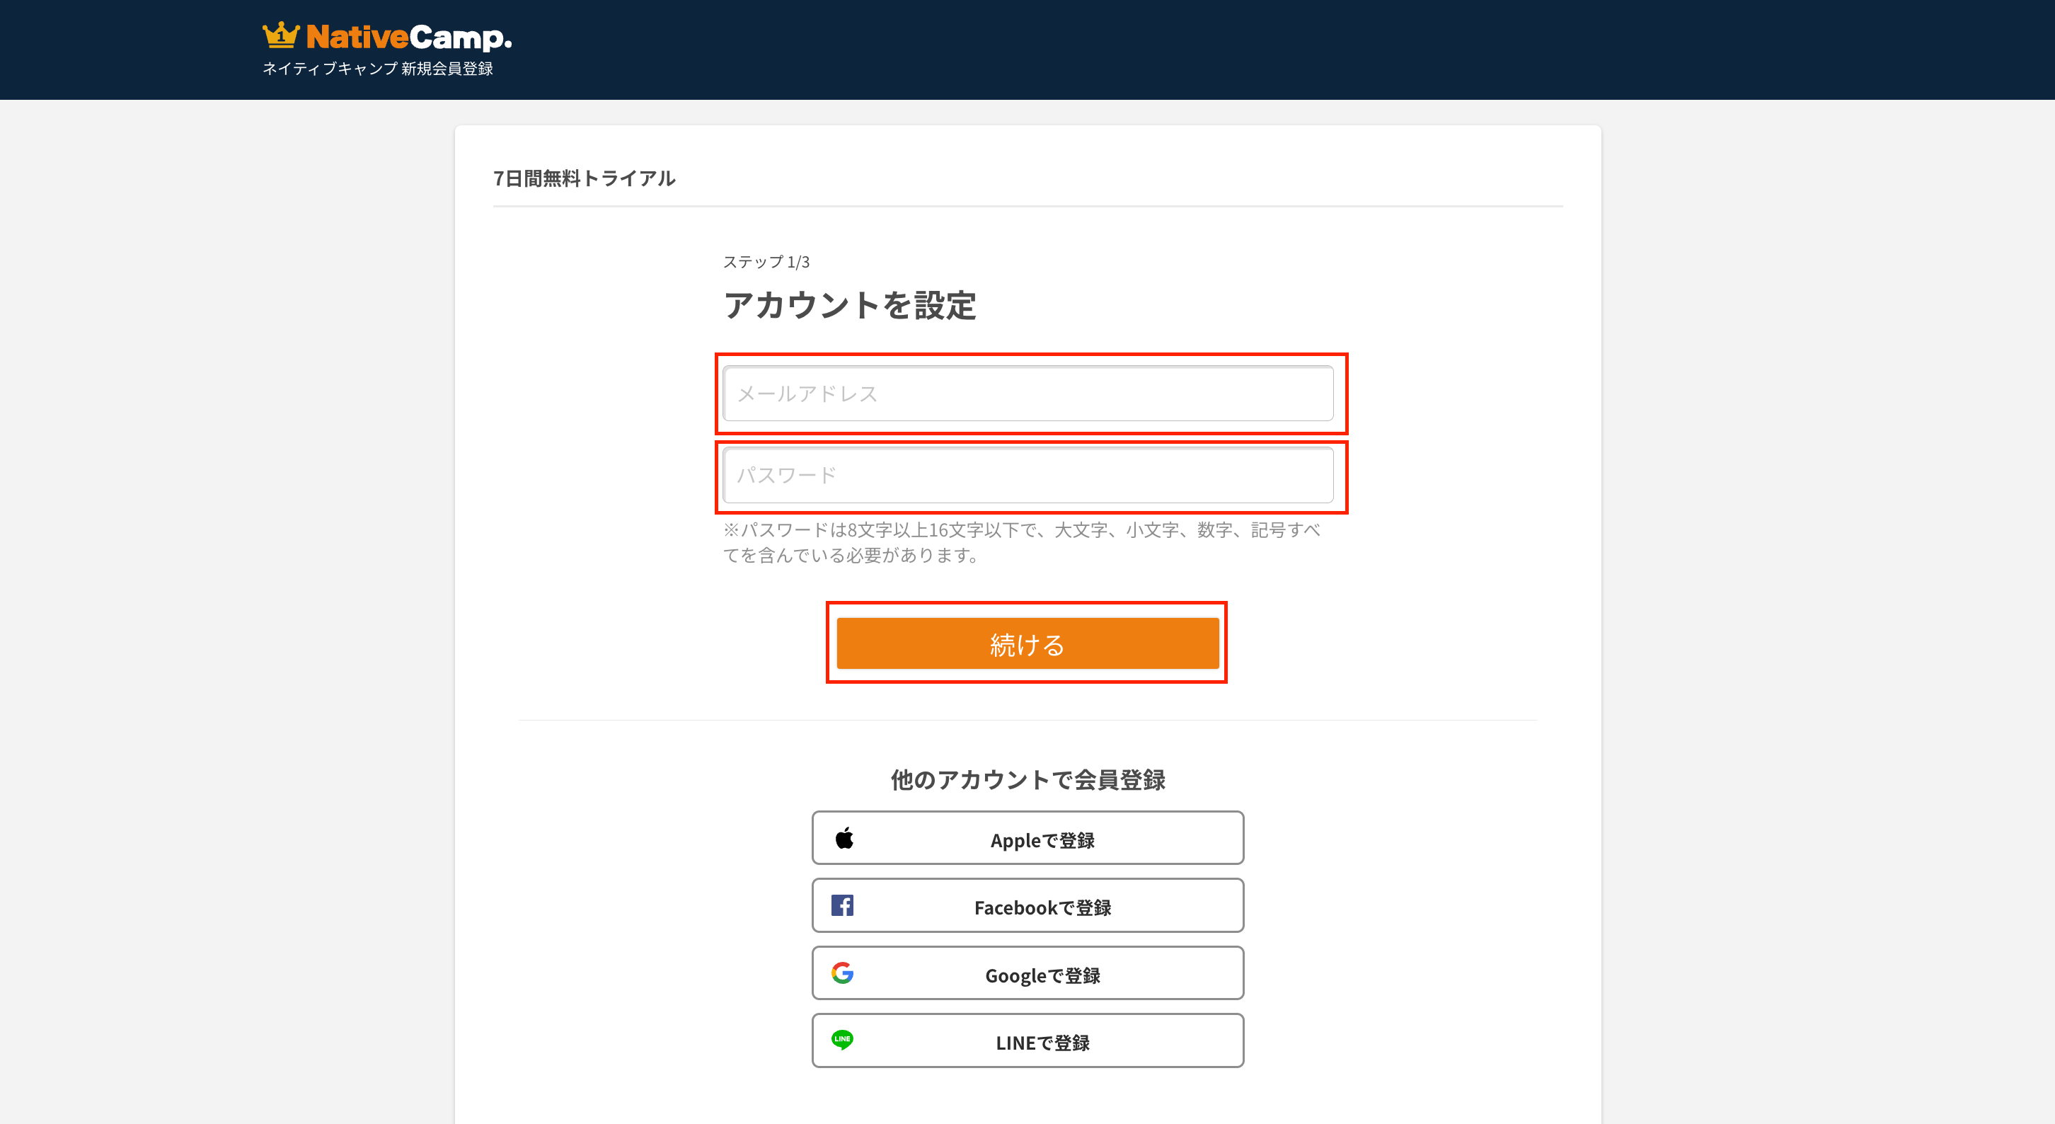Click the NativeCamp. wordmark in header
2055x1124 pixels.
coord(408,37)
